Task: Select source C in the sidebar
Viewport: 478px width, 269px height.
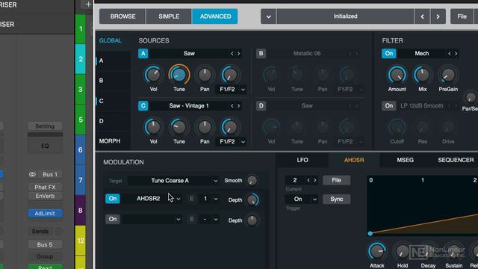Action: (x=113, y=101)
